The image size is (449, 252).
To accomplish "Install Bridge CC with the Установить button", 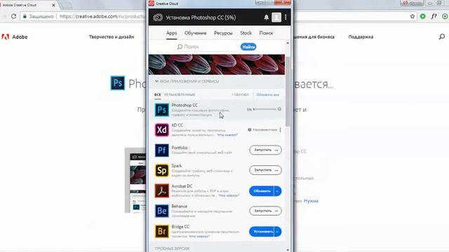I will [262, 232].
